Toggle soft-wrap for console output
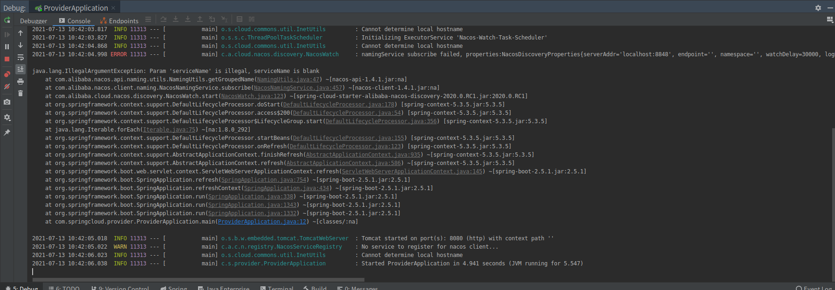835x290 pixels. point(21,57)
